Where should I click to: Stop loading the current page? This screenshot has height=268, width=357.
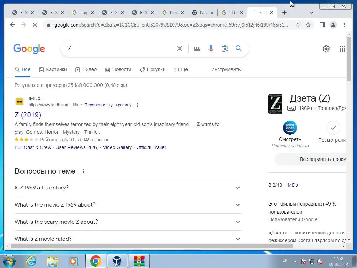pyautogui.click(x=35, y=25)
